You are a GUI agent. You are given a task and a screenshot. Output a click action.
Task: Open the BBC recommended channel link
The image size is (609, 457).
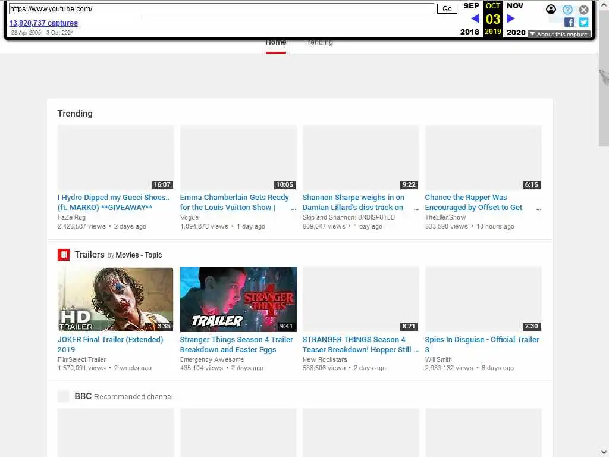pyautogui.click(x=83, y=396)
